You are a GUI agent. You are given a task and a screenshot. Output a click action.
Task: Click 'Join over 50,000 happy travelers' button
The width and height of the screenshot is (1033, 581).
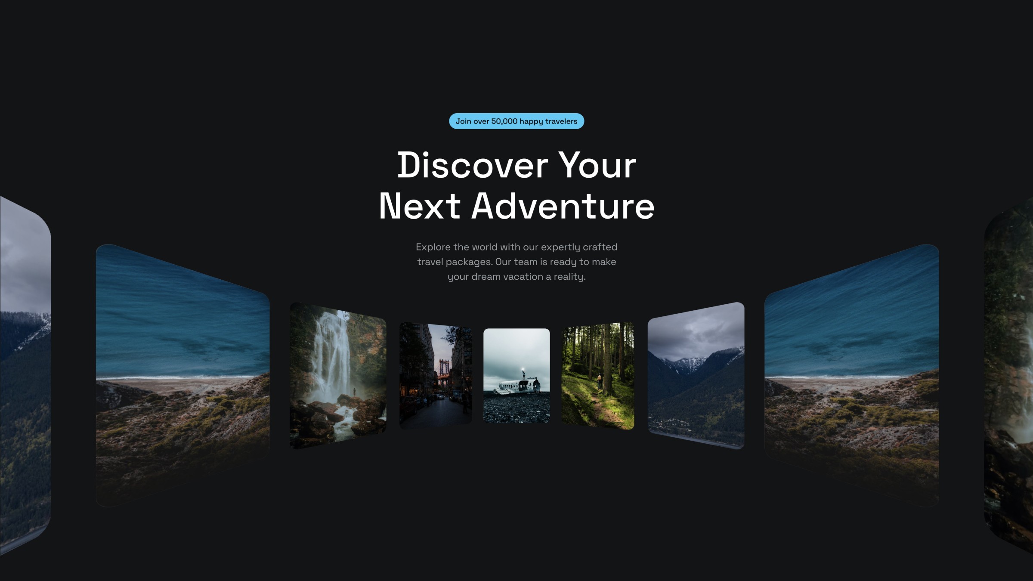click(516, 121)
